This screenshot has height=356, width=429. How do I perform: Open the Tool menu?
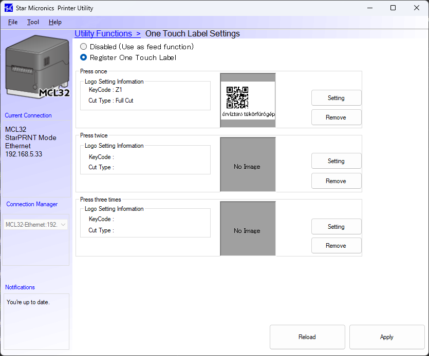click(33, 22)
